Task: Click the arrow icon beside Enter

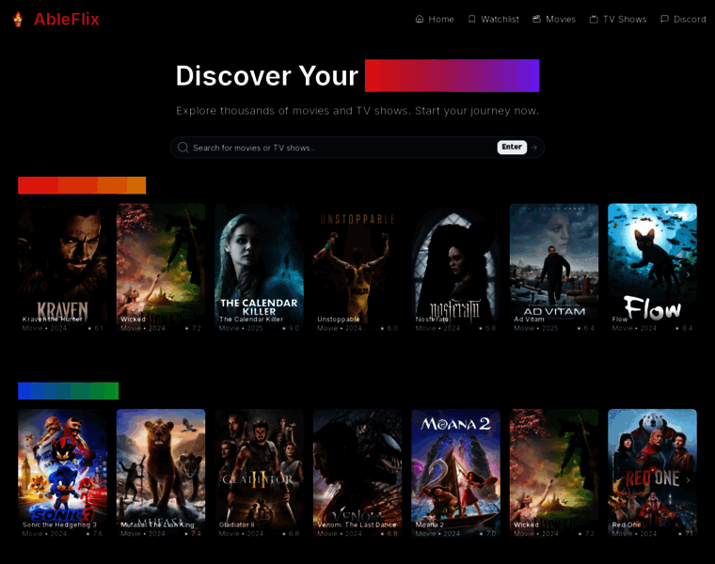Action: tap(534, 148)
